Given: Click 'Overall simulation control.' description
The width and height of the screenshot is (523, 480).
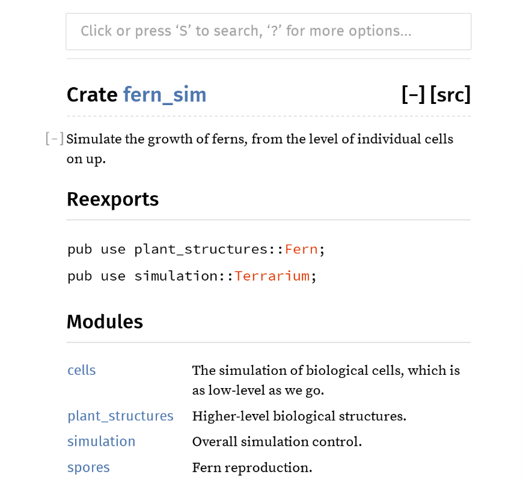Looking at the screenshot, I should [277, 442].
